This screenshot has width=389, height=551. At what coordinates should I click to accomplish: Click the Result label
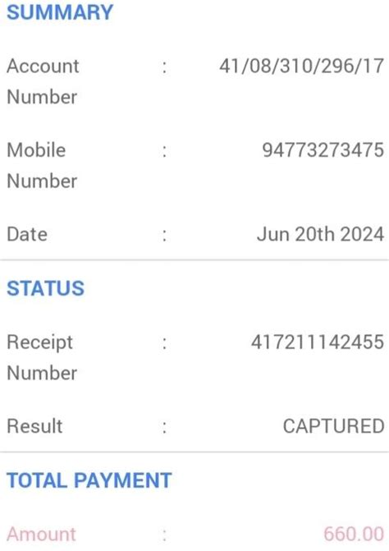tap(34, 426)
